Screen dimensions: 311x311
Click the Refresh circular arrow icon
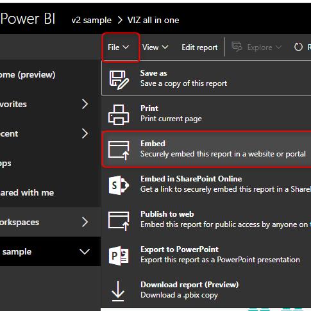(298, 47)
